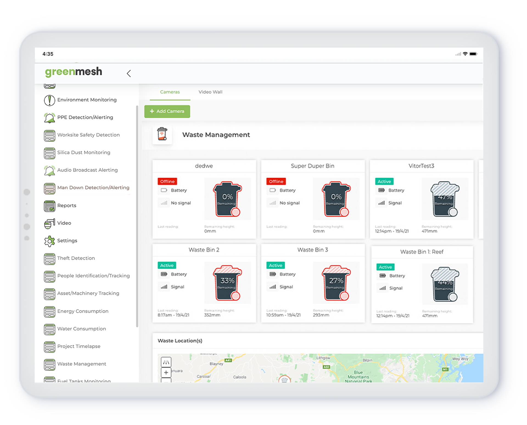The image size is (527, 425).
Task: Click the Video camera sidebar icon
Action: [x=49, y=224]
